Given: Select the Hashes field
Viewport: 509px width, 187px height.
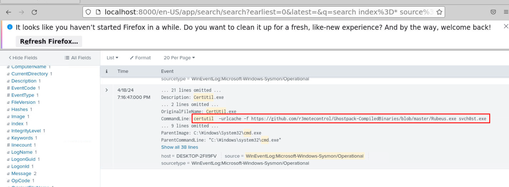Looking at the screenshot, I should (19, 109).
